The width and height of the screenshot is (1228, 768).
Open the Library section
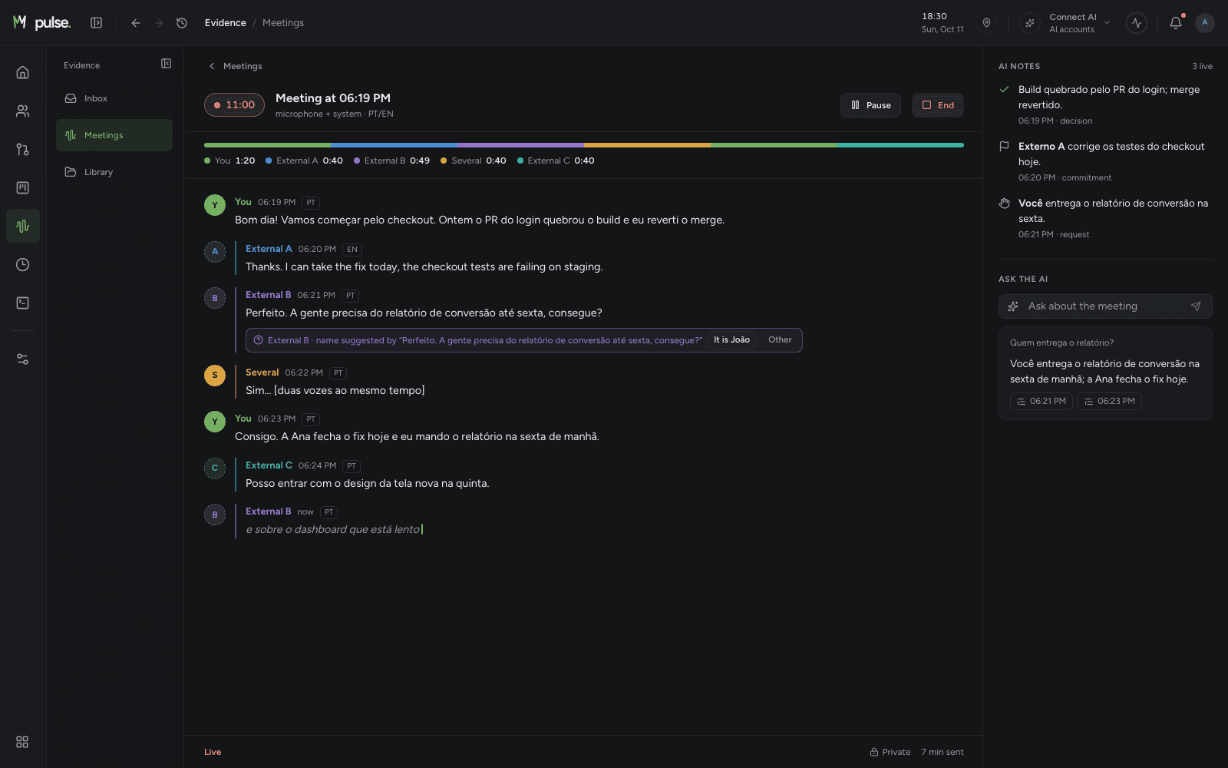pos(114,172)
